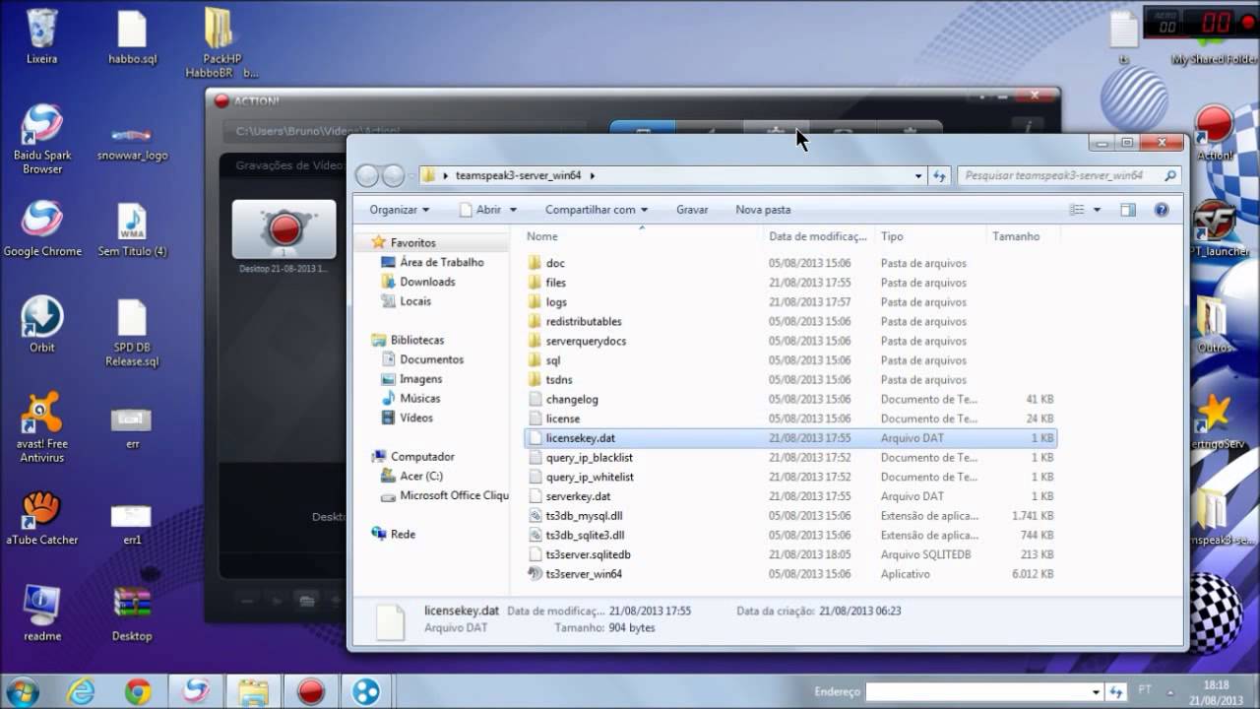Select the err1 desktop file

pos(132,523)
